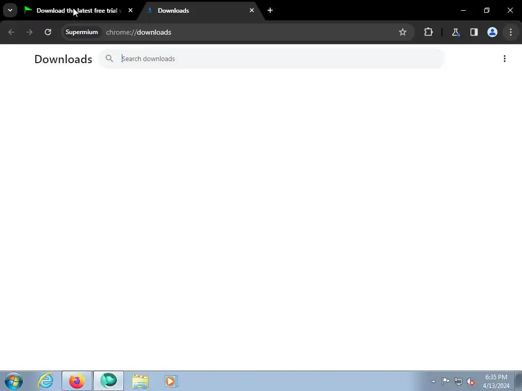
Task: Click the Show desktop strip
Action: tap(518, 381)
